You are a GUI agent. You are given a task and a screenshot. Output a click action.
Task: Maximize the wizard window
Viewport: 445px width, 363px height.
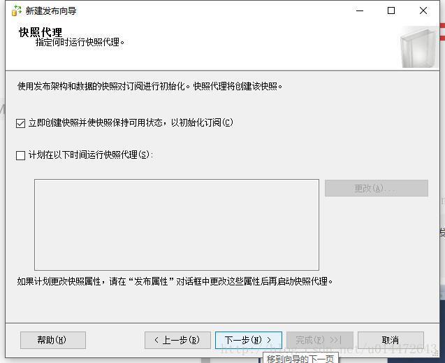[x=391, y=10]
